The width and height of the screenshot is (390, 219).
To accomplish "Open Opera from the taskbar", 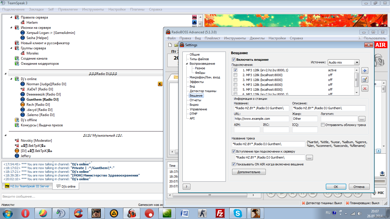I will tap(25, 213).
